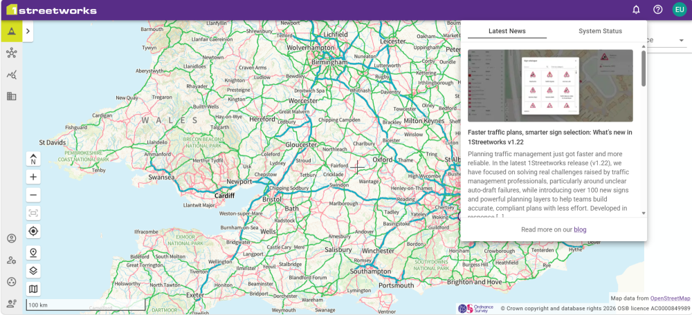Switch to the System Status tab

point(600,31)
